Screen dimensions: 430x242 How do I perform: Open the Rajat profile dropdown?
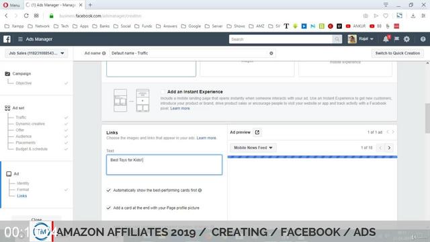pos(361,39)
